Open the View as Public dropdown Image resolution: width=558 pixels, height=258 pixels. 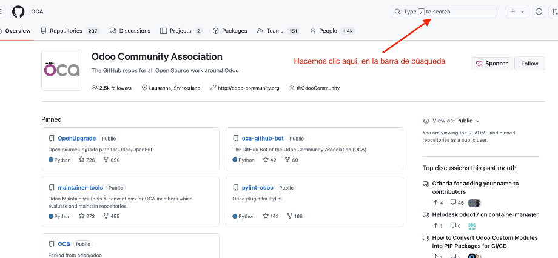(x=451, y=121)
